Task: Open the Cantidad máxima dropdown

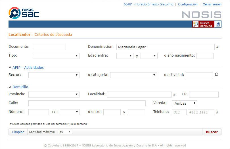Action: 65,132
